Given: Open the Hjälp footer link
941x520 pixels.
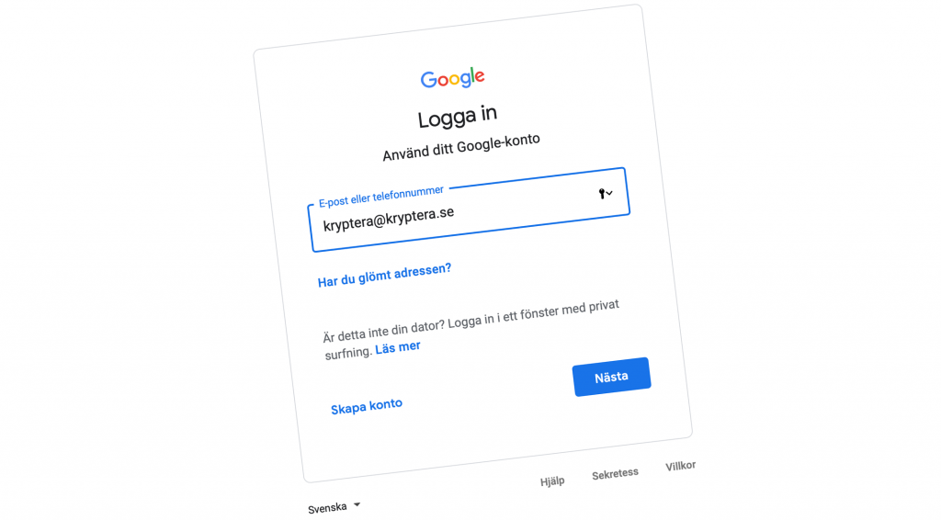Looking at the screenshot, I should tap(552, 480).
